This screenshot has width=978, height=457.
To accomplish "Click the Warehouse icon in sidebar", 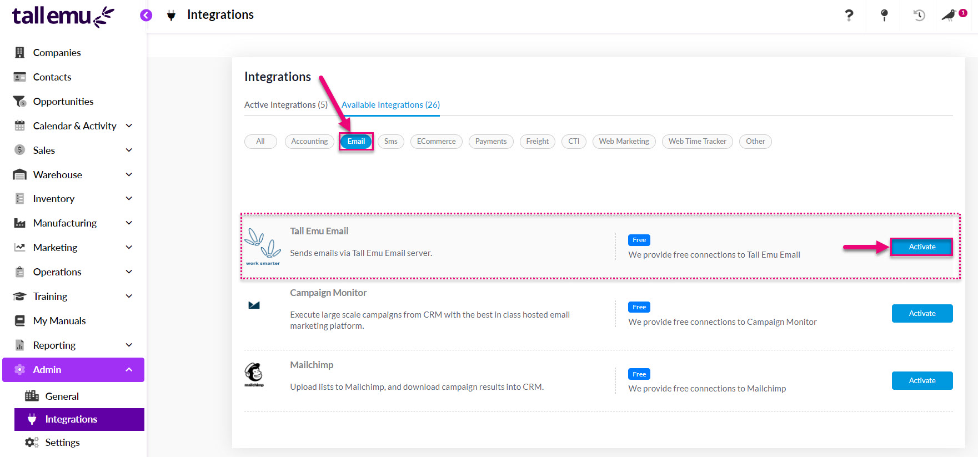I will coord(20,174).
